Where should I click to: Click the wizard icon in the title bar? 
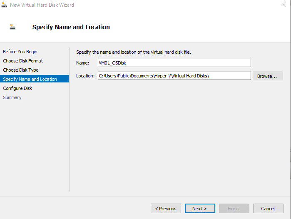click(x=4, y=5)
